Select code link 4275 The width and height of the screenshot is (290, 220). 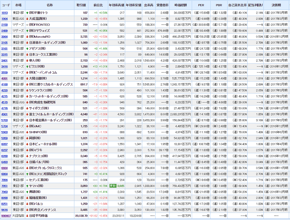click(4, 96)
